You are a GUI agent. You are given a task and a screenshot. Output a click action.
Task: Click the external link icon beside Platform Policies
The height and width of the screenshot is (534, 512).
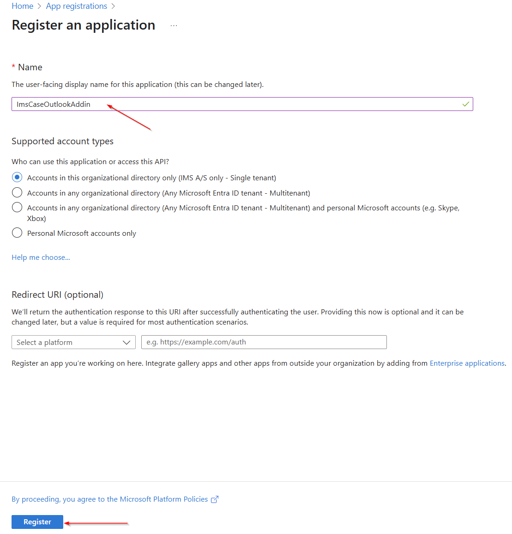(215, 499)
